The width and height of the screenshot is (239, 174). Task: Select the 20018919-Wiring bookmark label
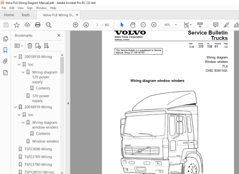click(38, 107)
